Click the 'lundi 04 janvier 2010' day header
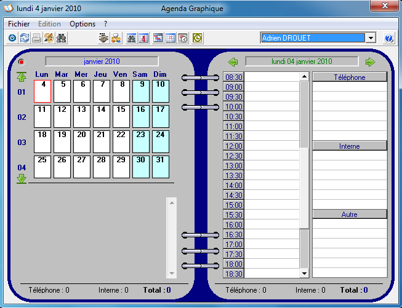Viewport: 402px width, 308px height. coord(302,61)
